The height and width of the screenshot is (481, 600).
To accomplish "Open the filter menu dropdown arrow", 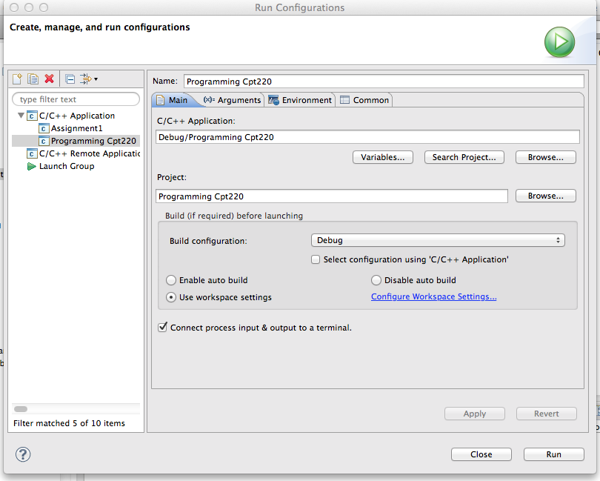I will 96,79.
